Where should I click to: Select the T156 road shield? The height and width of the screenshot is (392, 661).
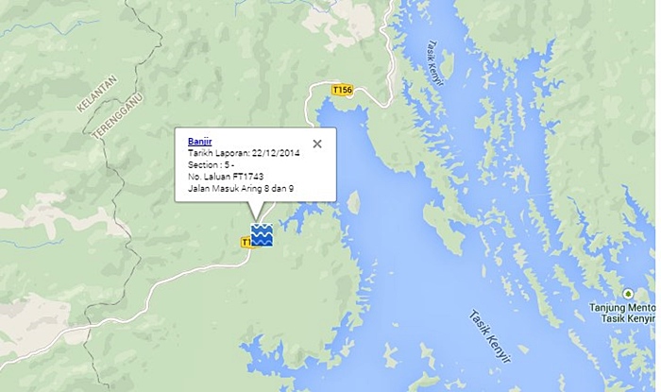pyautogui.click(x=342, y=90)
